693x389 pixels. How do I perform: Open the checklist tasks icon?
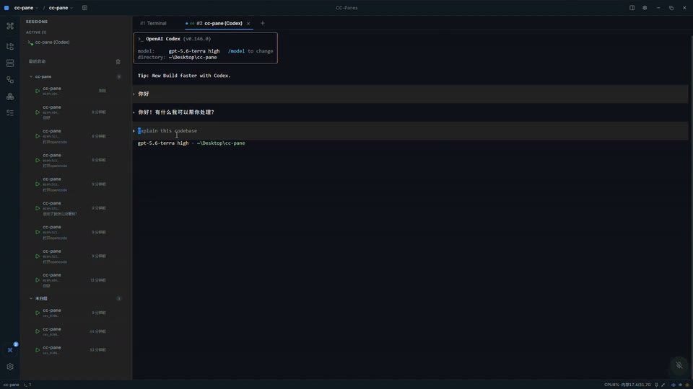[x=9, y=113]
